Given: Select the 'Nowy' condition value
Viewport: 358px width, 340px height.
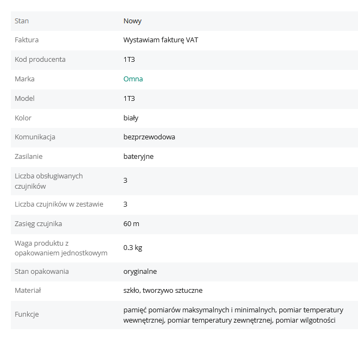Looking at the screenshot, I should [x=132, y=21].
